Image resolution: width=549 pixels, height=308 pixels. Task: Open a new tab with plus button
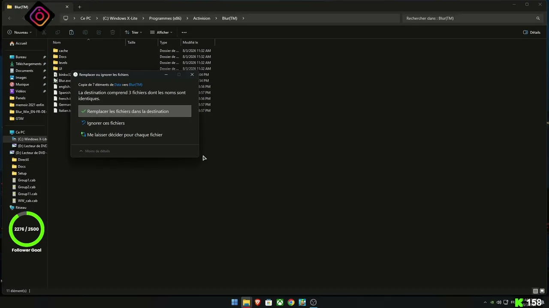pyautogui.click(x=79, y=7)
